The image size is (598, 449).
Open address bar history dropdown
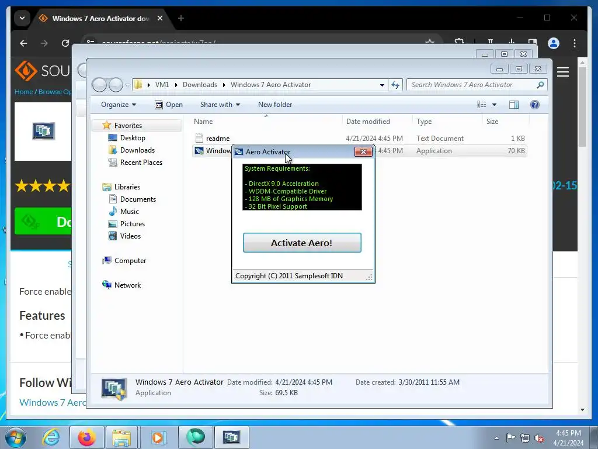[382, 85]
